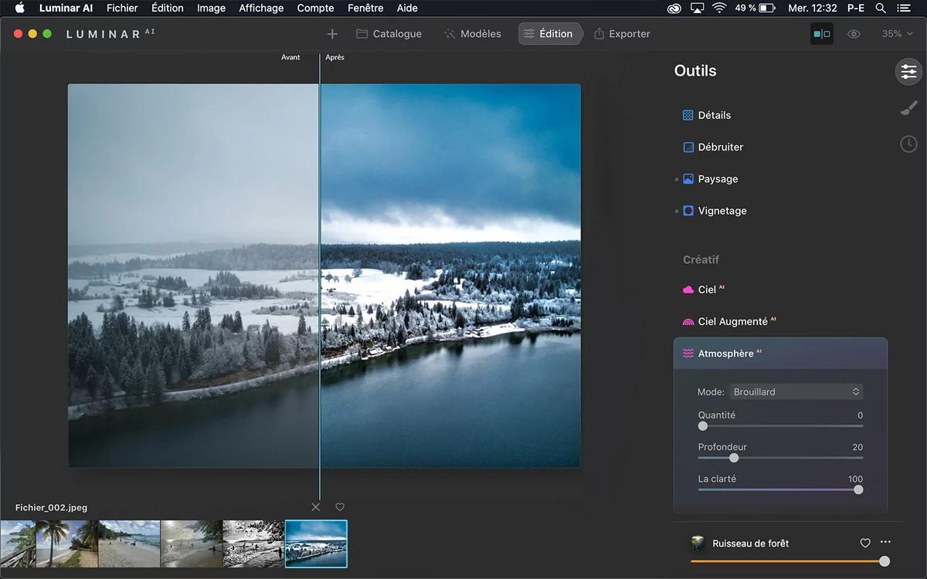Open the Wi-Fi status menu
This screenshot has width=927, height=579.
pyautogui.click(x=720, y=8)
